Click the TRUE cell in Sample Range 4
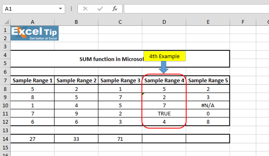 coord(164,113)
